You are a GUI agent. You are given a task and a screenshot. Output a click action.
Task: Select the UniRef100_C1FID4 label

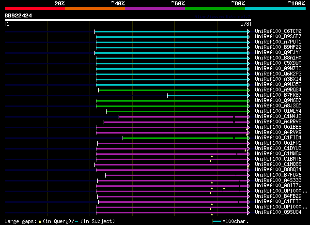pos(278,138)
